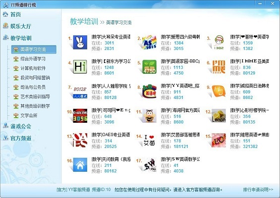Open the blue house channel icon ranked 16
This screenshot has width=280, height=198.
tap(80, 165)
